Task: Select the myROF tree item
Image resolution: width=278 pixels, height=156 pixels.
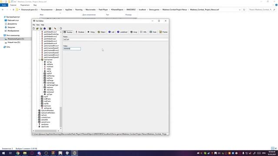Action: (x=49, y=74)
